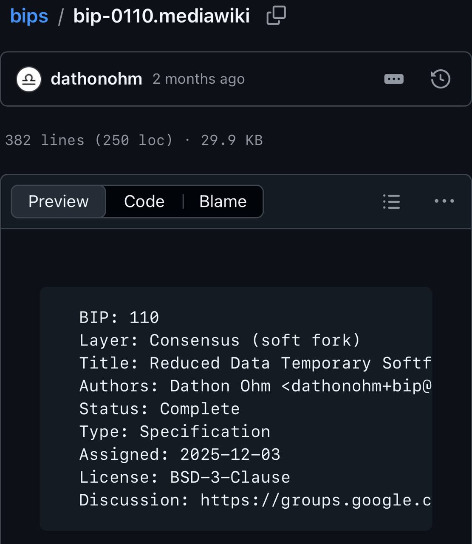Click the Authors line with Dathon Ohm's email

[255, 386]
